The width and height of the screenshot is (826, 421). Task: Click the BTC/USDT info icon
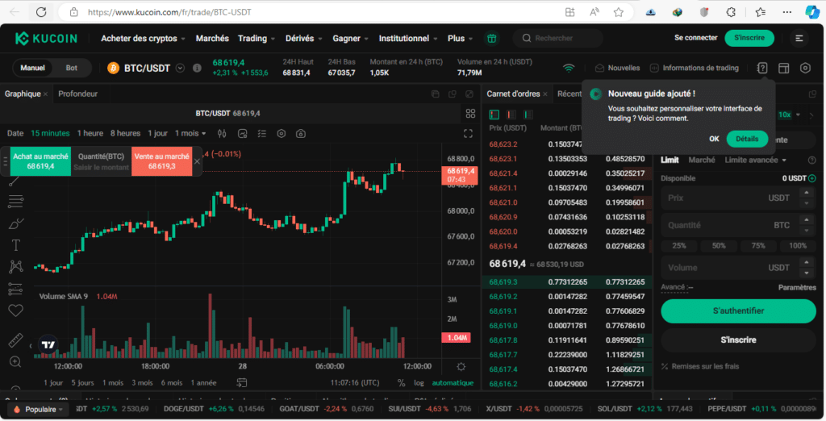coord(197,68)
